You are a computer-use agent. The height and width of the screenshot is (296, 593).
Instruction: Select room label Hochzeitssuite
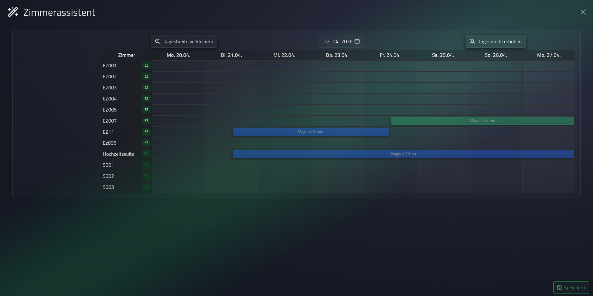coord(119,154)
